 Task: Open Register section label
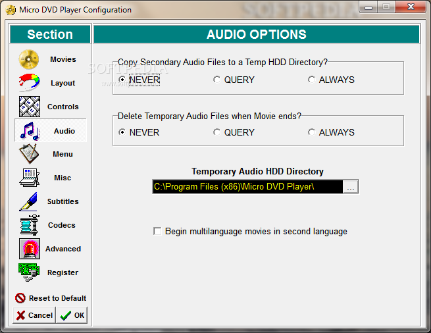[x=63, y=272]
